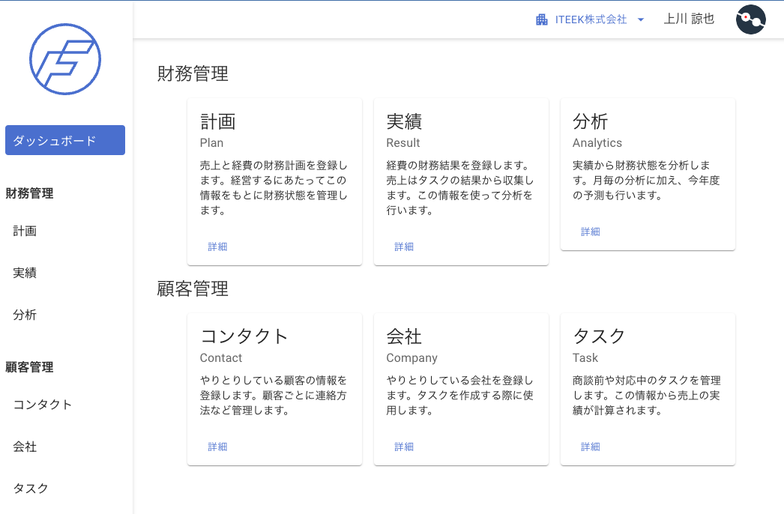This screenshot has height=514, width=784.
Task: Click description starting やりとりしている会社
Action: coord(460,396)
